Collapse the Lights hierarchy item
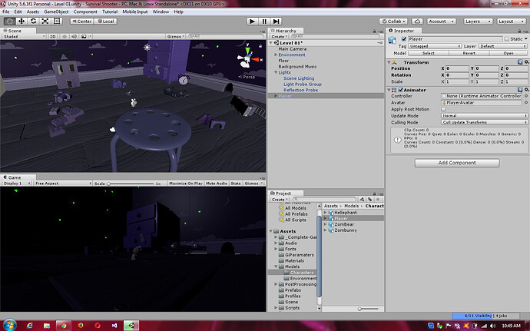The width and height of the screenshot is (530, 331). pyautogui.click(x=276, y=72)
